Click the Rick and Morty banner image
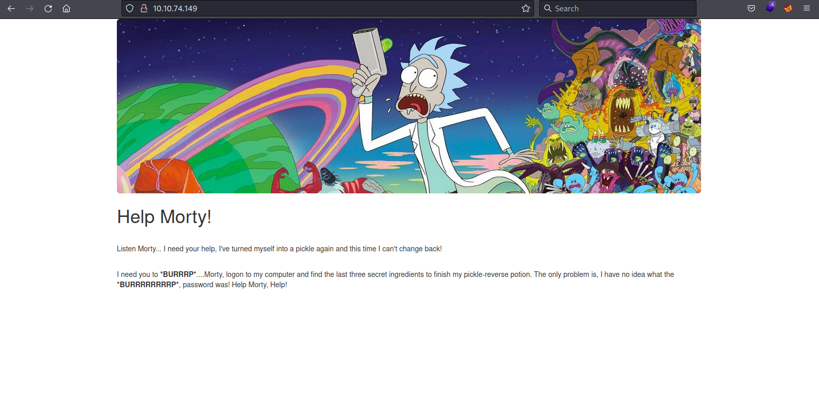This screenshot has height=419, width=819. (x=408, y=106)
